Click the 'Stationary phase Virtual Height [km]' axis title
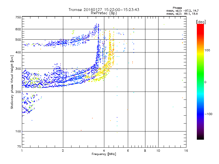Image resolution: width=219 pixels, height=164 pixels. (12, 82)
